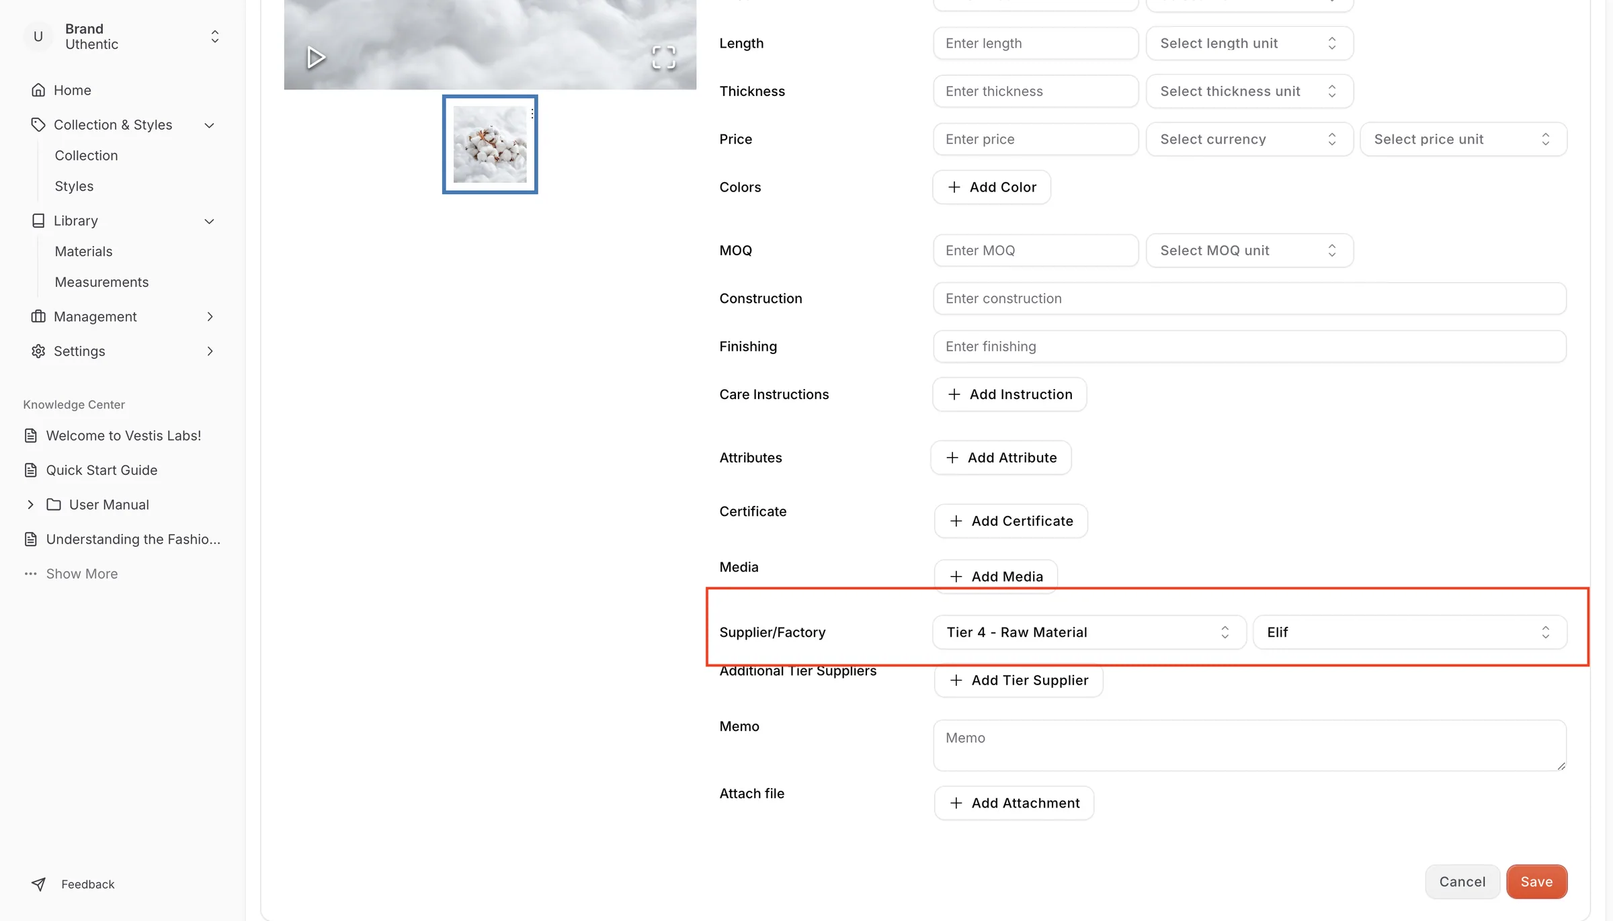Focus the Enter thickness field
The width and height of the screenshot is (1613, 921).
1036,91
